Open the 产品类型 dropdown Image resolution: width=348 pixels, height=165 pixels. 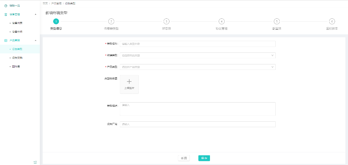(x=198, y=67)
